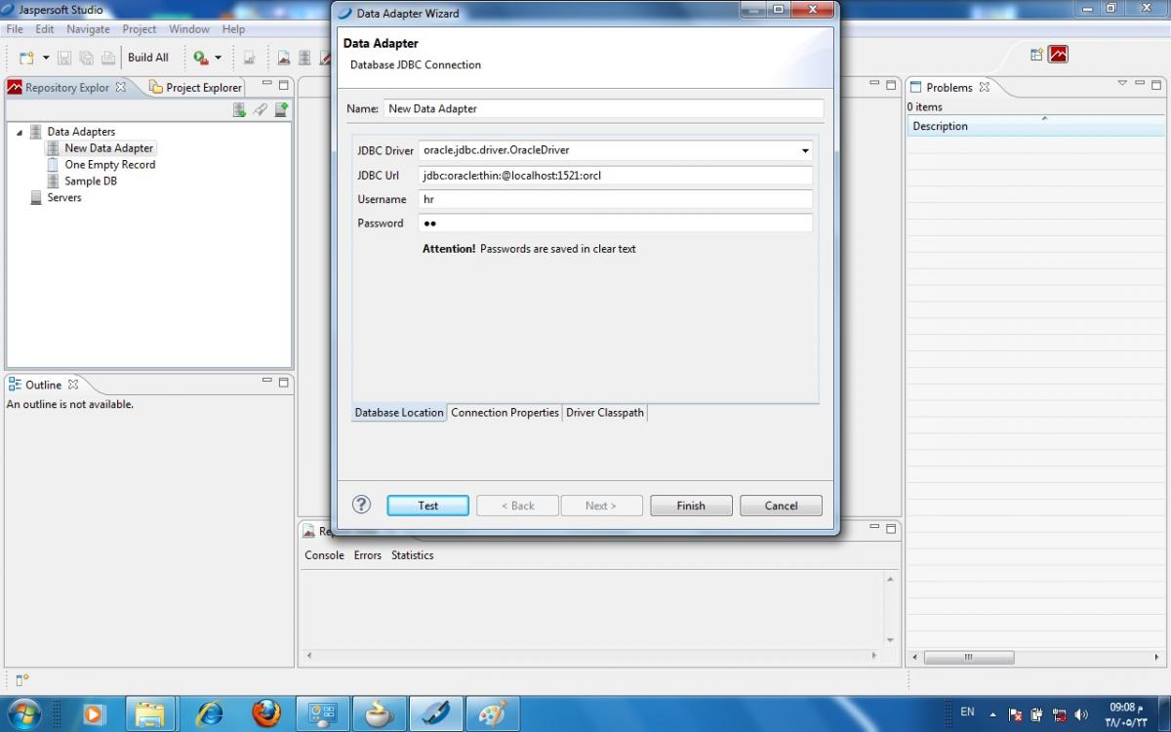The width and height of the screenshot is (1171, 732).
Task: Switch to the Project Explorer tab
Action: 195,88
